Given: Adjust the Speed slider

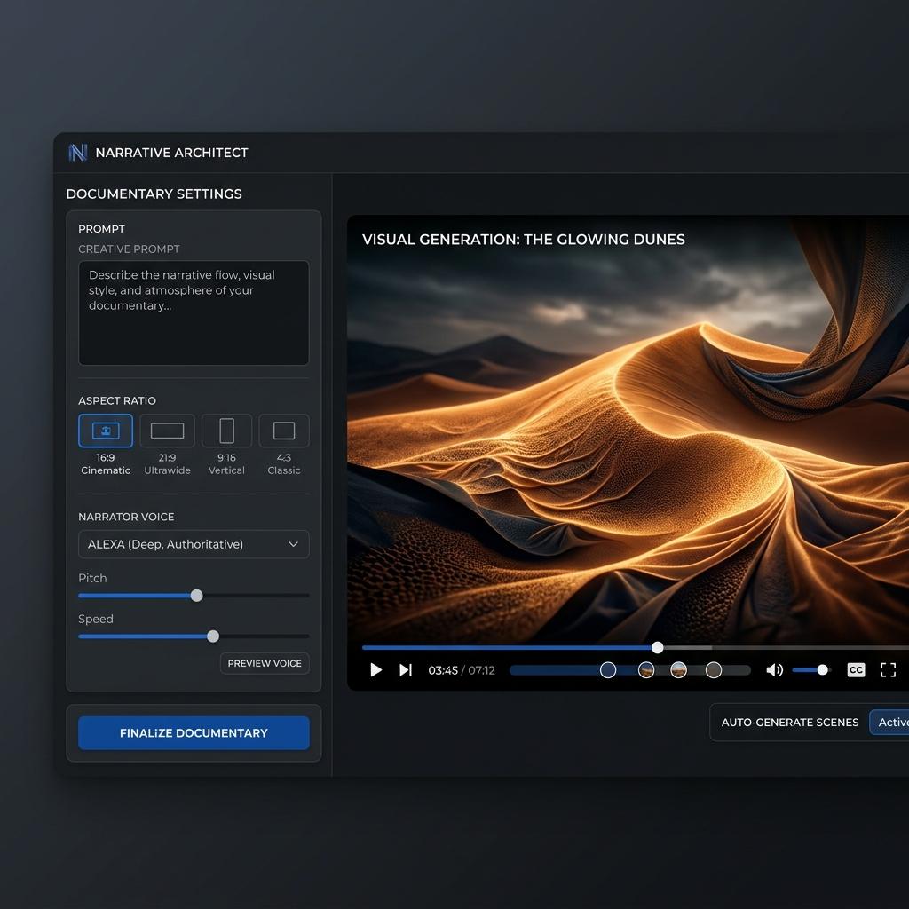Looking at the screenshot, I should point(213,636).
